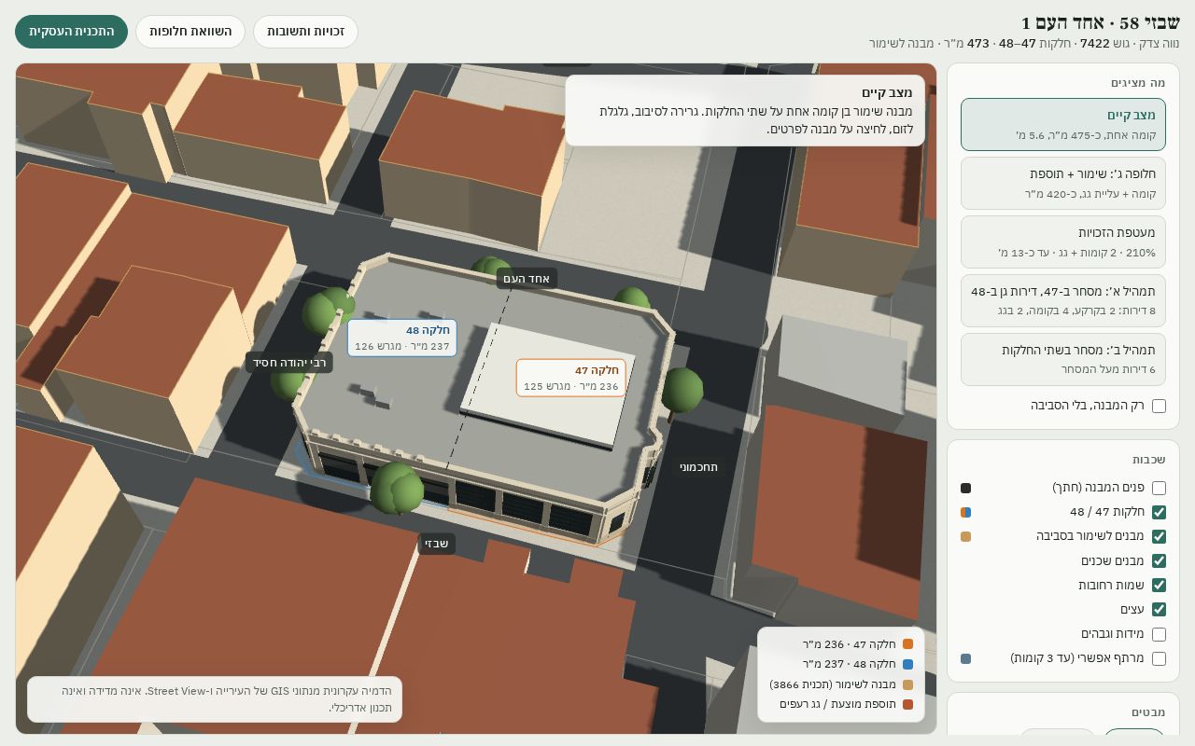Switch to the השוואת חלופות tab

click(x=190, y=32)
